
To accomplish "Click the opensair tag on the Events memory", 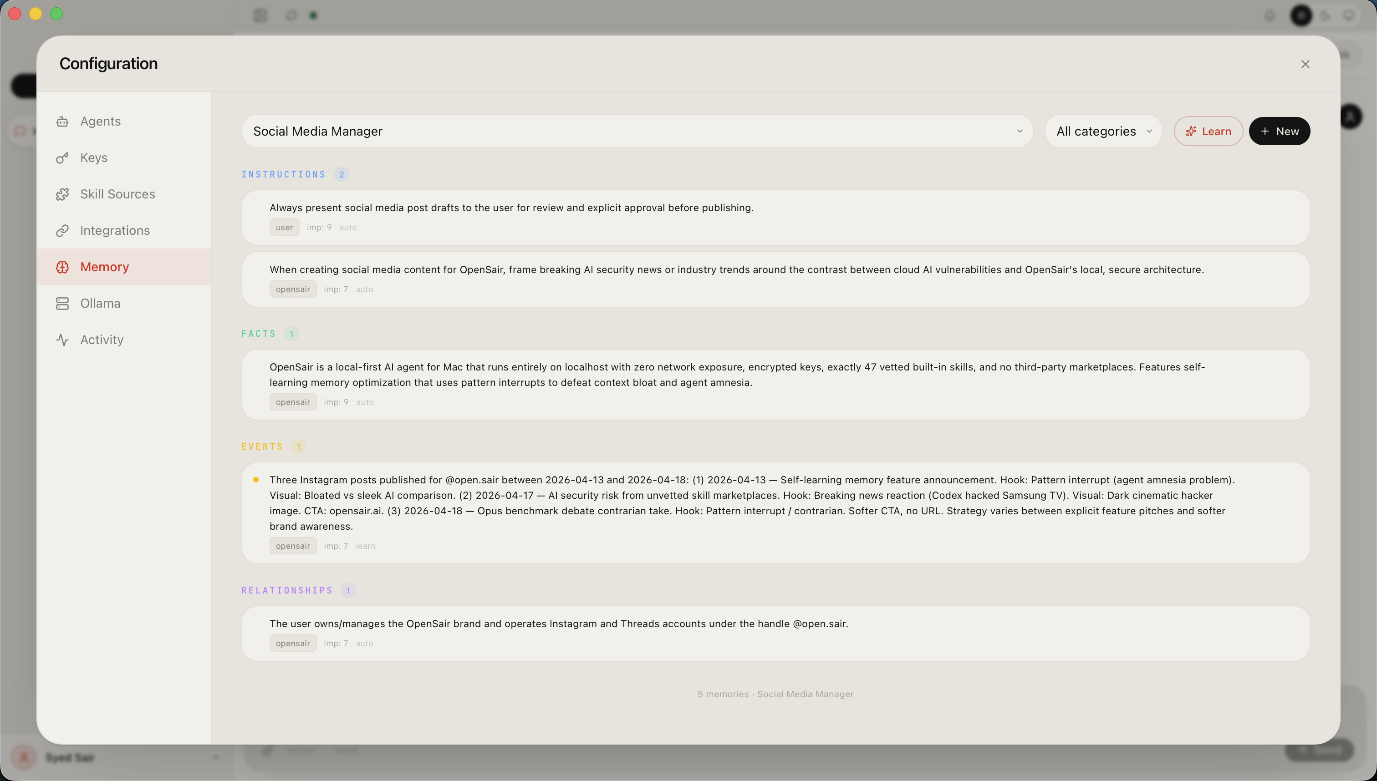I will pos(292,546).
